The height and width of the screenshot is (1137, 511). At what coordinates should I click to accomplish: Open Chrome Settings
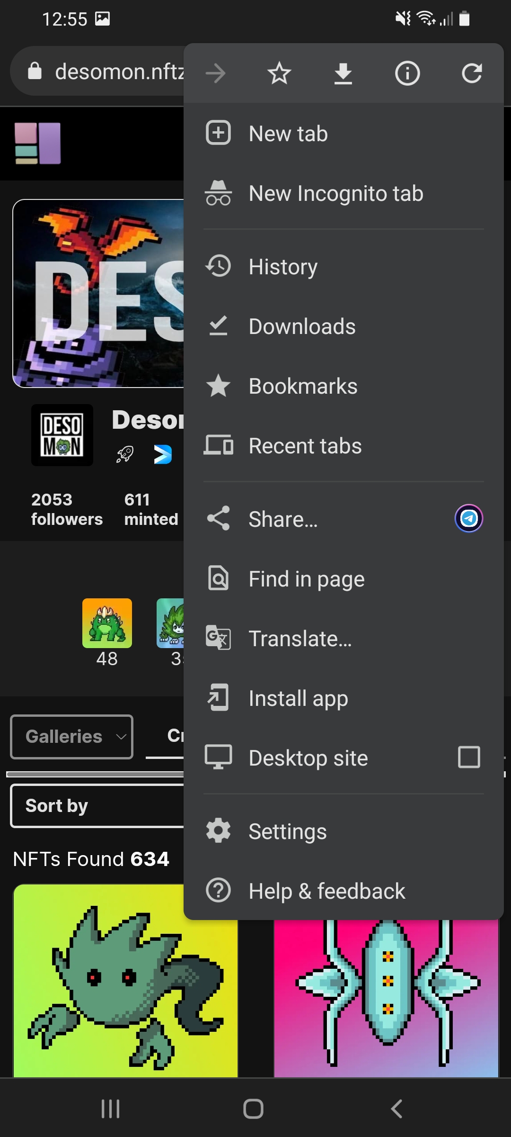[x=288, y=831]
